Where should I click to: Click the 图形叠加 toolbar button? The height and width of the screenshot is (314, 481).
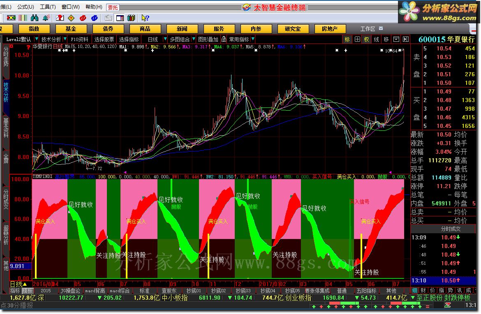point(208,39)
